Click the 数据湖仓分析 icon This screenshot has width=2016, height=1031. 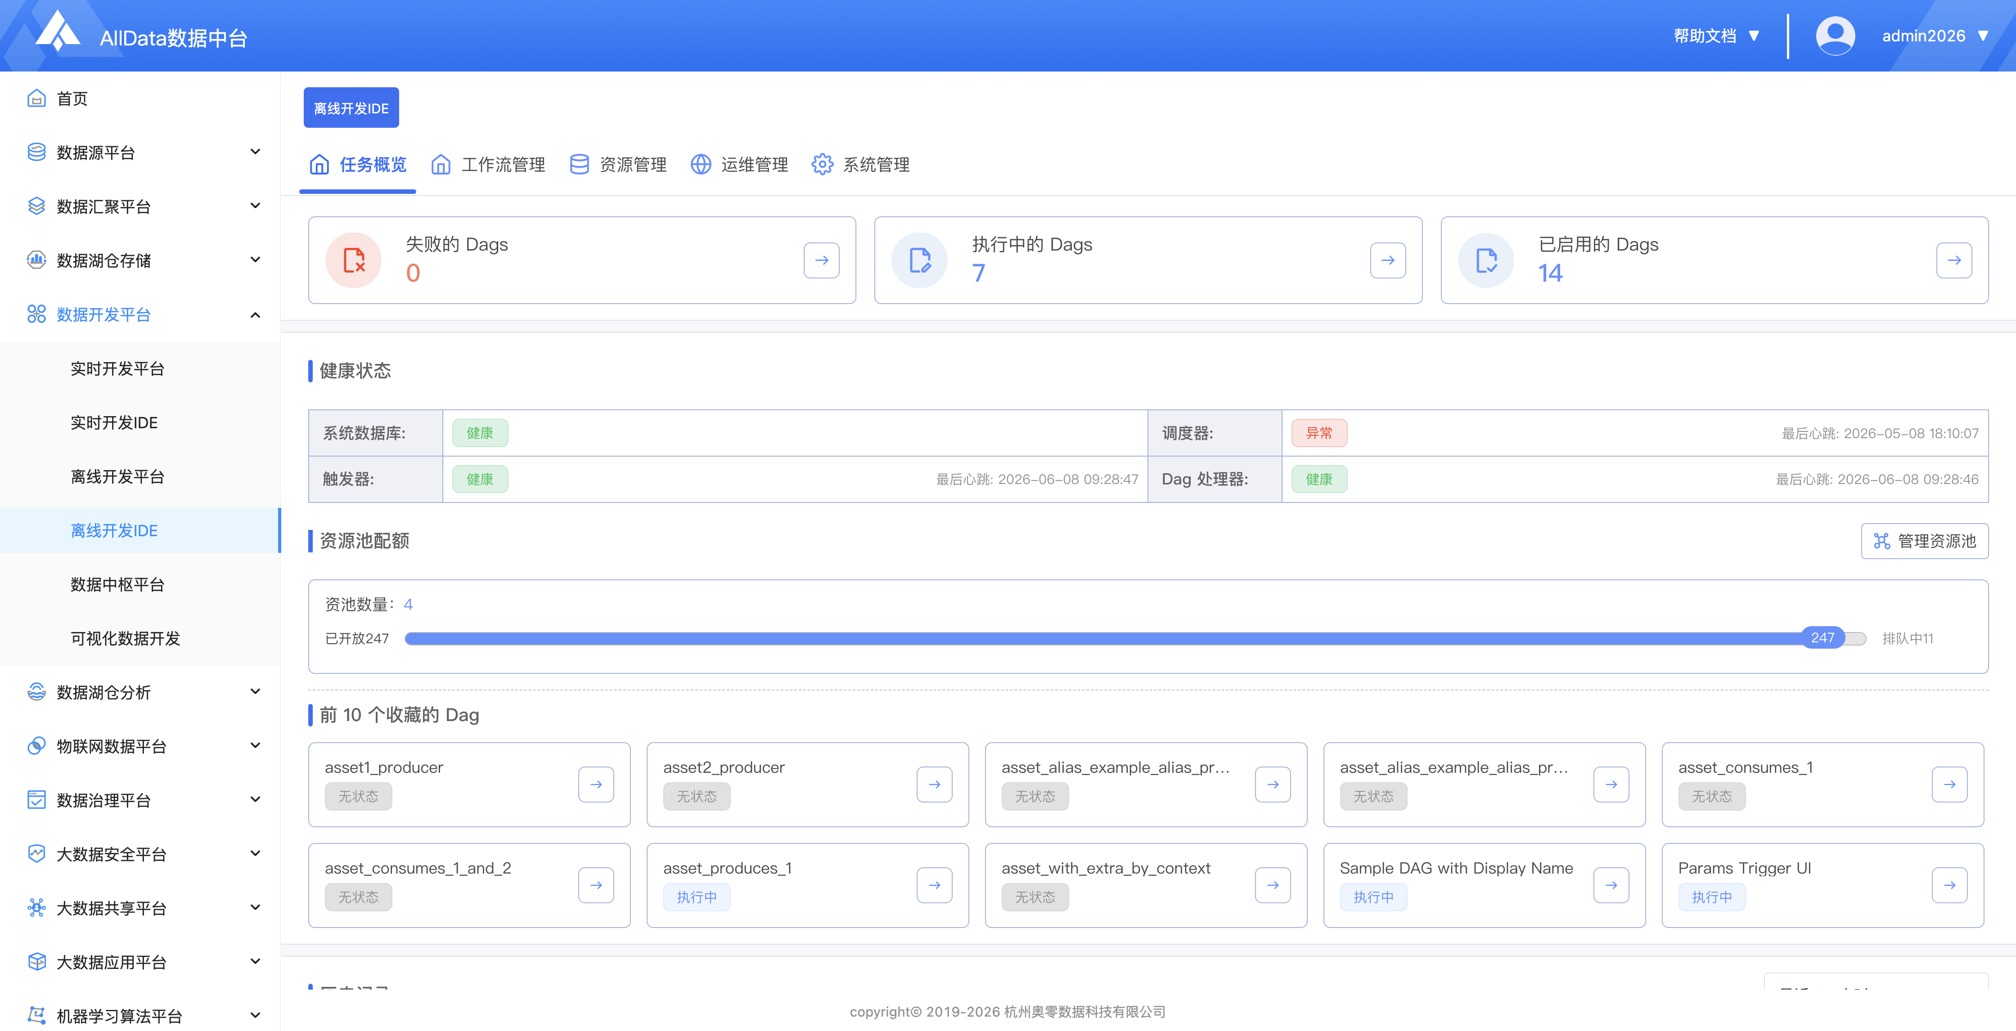(36, 692)
